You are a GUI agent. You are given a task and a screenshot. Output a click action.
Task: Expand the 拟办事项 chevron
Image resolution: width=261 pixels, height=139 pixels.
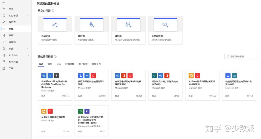(x=28, y=16)
